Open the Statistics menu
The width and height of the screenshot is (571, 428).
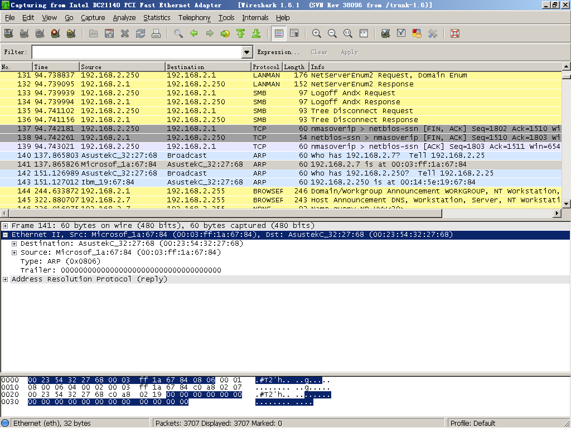point(157,18)
